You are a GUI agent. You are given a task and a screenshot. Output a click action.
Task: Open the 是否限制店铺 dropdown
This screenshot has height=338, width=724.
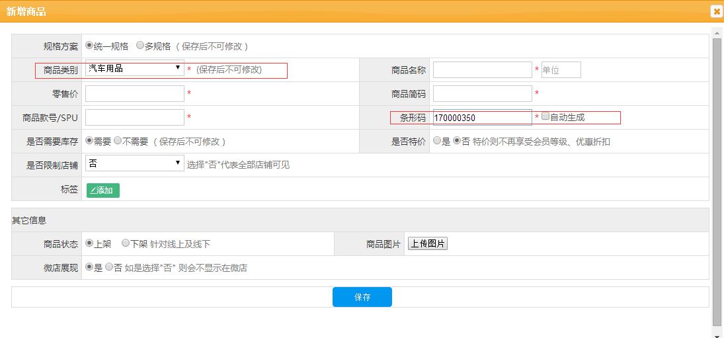tap(135, 163)
